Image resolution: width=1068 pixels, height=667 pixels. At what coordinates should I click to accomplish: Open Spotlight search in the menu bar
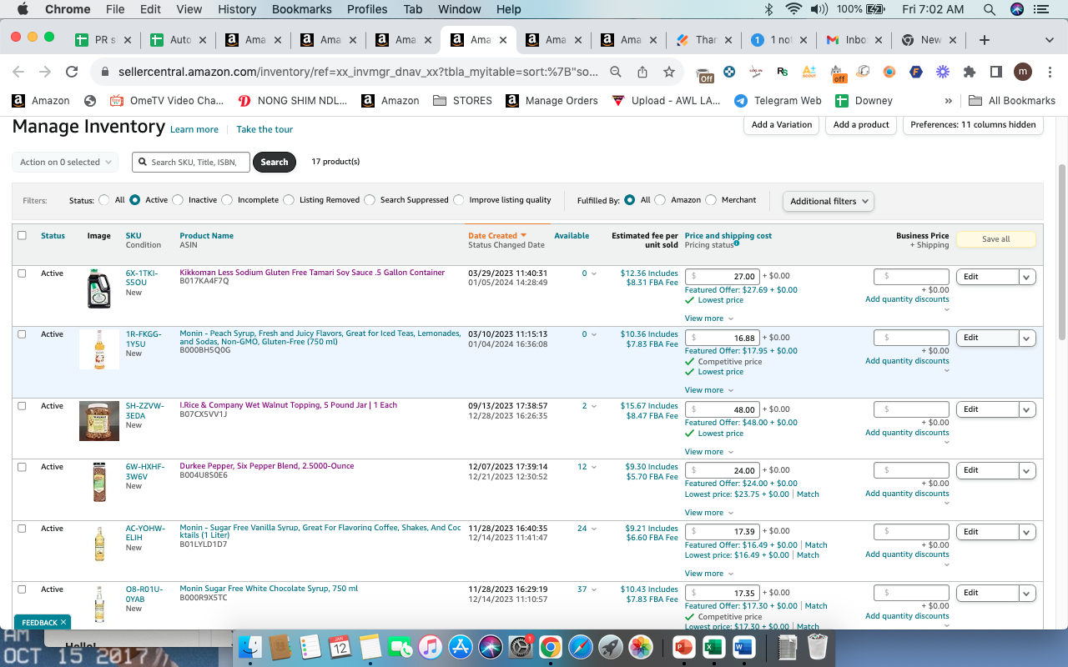(990, 9)
